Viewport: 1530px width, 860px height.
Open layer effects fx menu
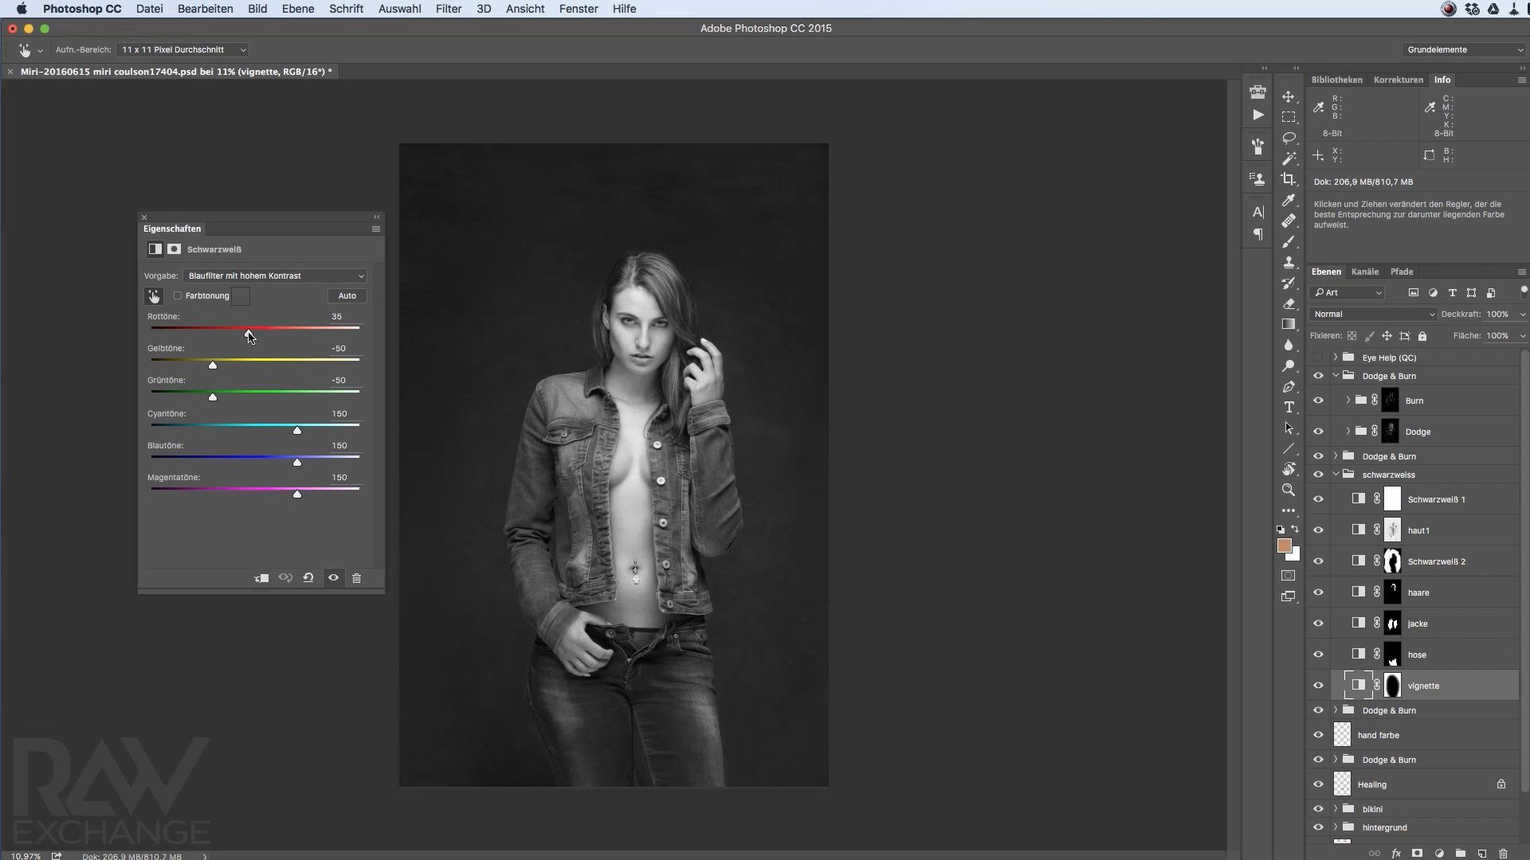pyautogui.click(x=1396, y=853)
